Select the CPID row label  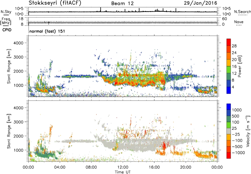[7, 30]
